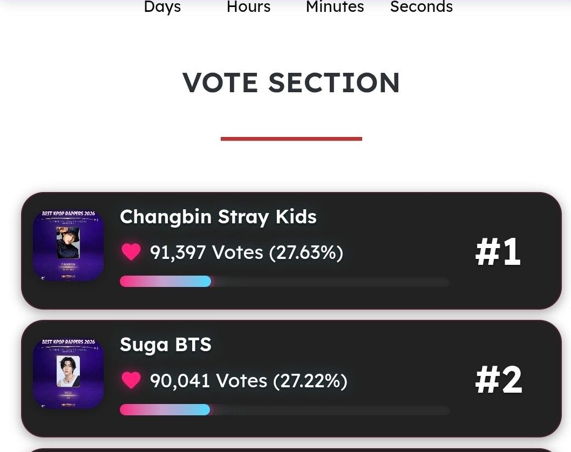Click the VOTE SECTION heading
571x452 pixels.
click(x=291, y=83)
